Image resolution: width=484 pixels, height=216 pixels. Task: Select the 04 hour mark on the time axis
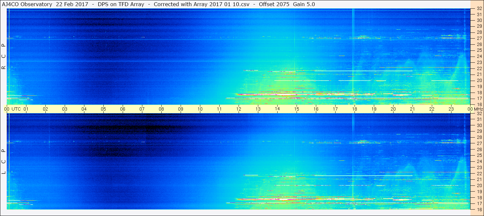[84, 109]
